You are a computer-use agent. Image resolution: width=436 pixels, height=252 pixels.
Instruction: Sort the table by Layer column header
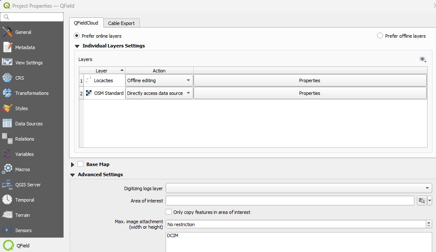[x=102, y=71]
